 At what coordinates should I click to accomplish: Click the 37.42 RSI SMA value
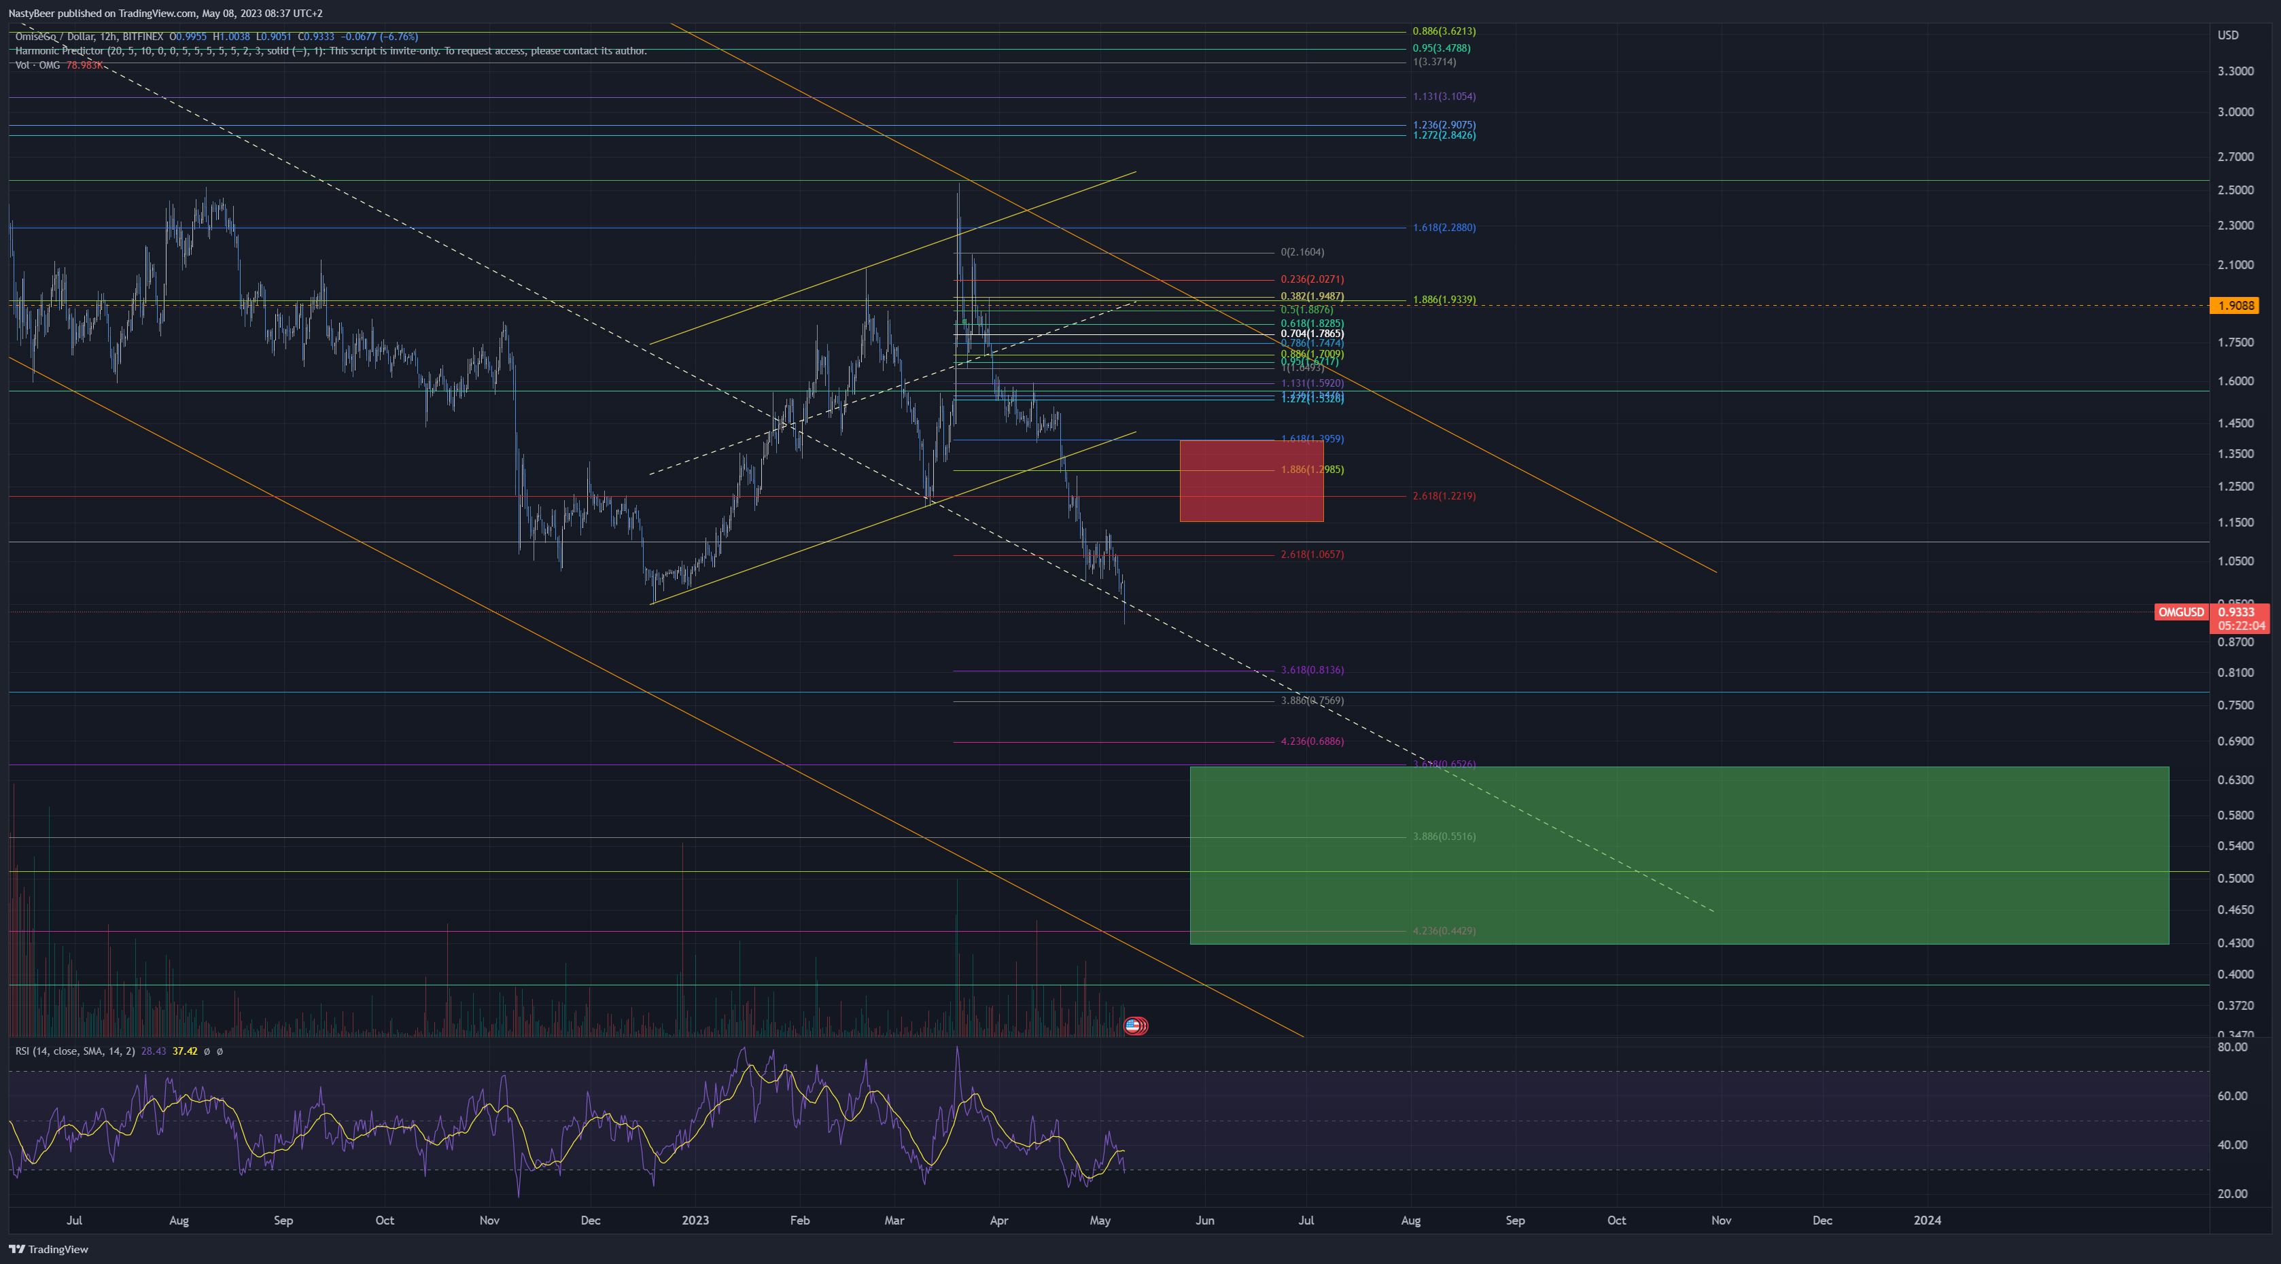tap(184, 1051)
